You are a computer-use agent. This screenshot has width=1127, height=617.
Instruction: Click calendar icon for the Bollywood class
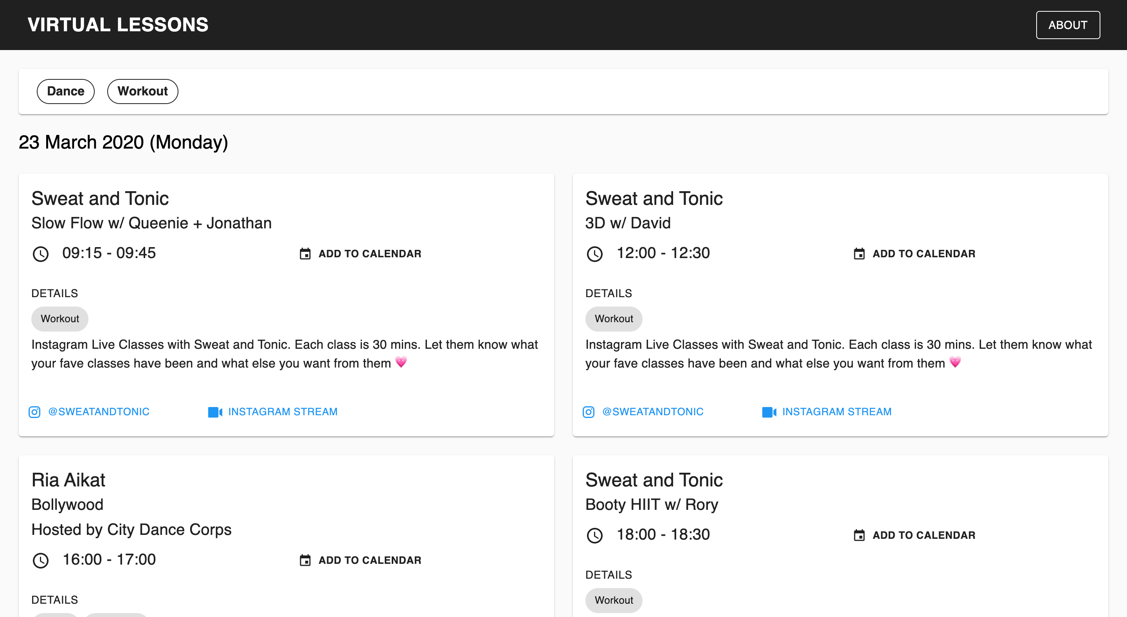305,560
